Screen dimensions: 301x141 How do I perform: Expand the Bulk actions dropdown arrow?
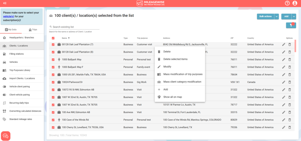pyautogui.click(x=277, y=17)
